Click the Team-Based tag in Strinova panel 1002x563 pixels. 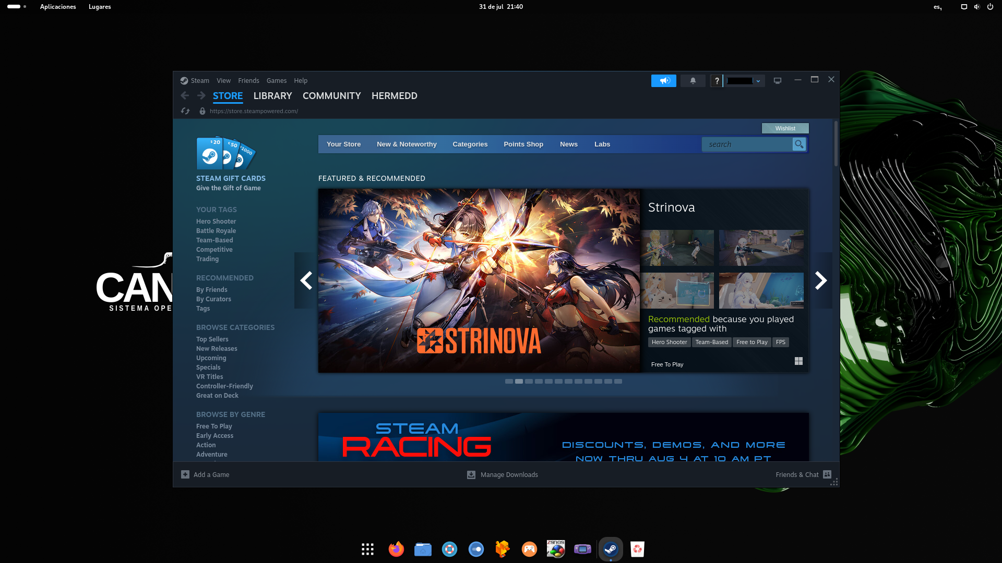click(x=711, y=342)
